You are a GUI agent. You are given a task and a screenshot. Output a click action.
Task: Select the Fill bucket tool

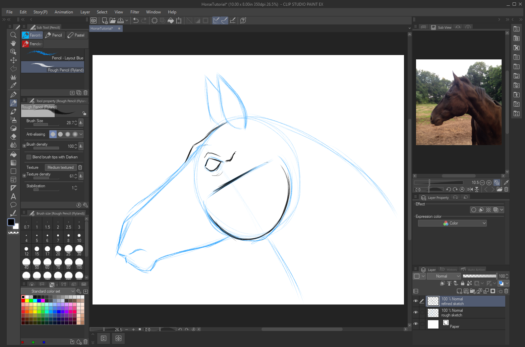(x=13, y=154)
